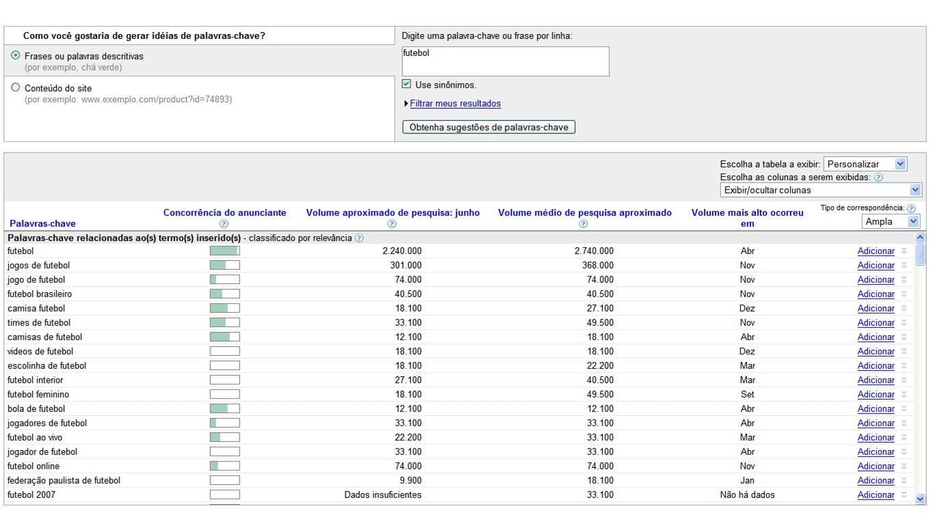The height and width of the screenshot is (530, 930).
Task: Sort by Volume mais alto ocorreu em header
Action: click(x=747, y=218)
